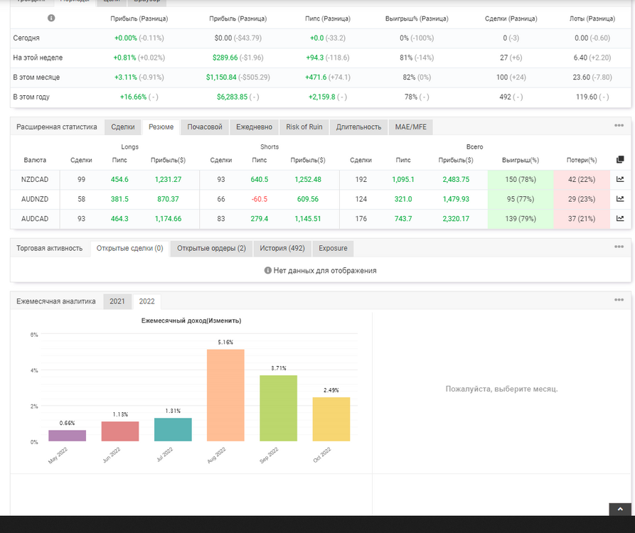Click the Jul 2022 teal bar
Viewport: 635px width, 533px height.
pos(173,430)
